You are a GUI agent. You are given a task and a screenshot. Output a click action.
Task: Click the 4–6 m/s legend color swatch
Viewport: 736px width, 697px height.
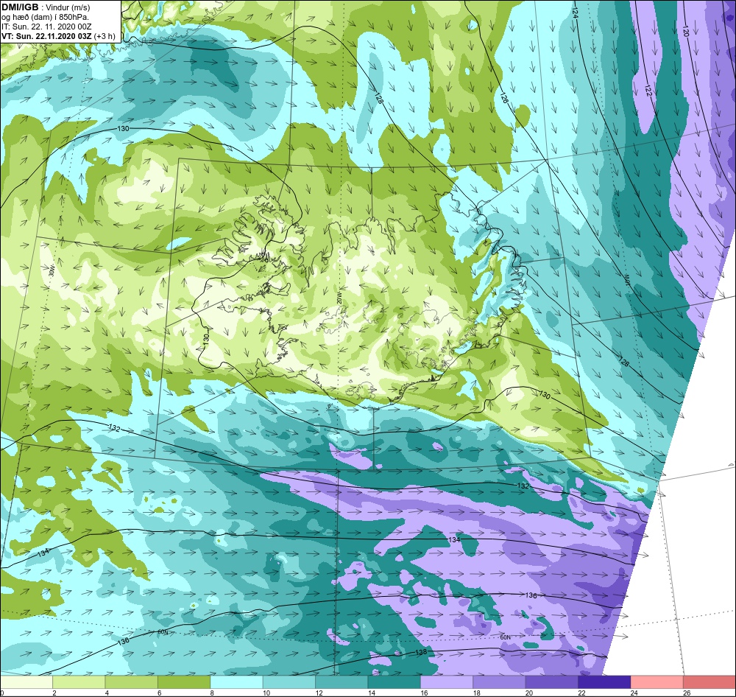pyautogui.click(x=132, y=682)
